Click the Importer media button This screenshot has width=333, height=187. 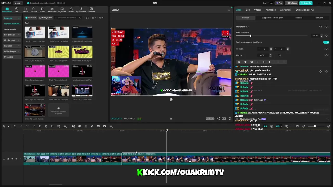tap(31, 18)
